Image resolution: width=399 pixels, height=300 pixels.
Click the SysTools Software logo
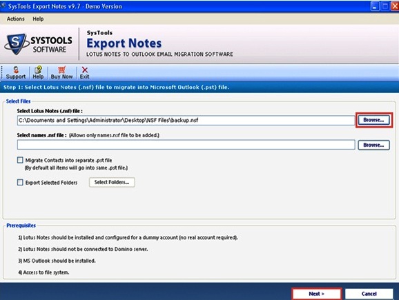coord(38,44)
